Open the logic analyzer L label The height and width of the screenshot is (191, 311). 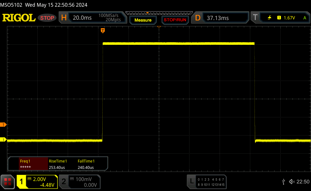pyautogui.click(x=192, y=181)
